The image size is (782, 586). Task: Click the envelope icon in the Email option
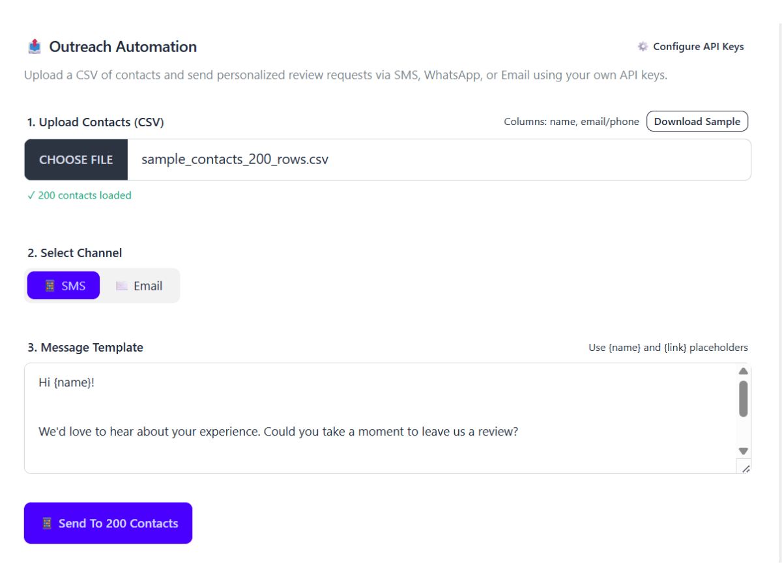click(x=121, y=286)
